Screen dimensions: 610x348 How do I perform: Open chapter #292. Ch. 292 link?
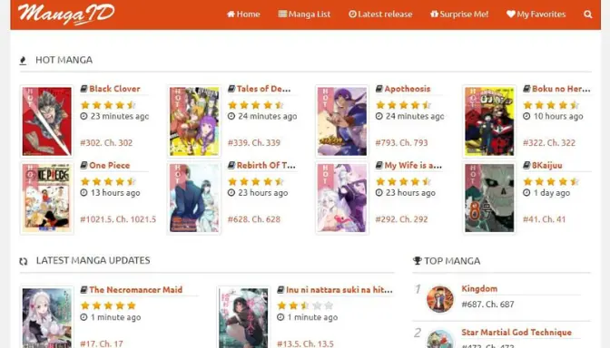401,219
